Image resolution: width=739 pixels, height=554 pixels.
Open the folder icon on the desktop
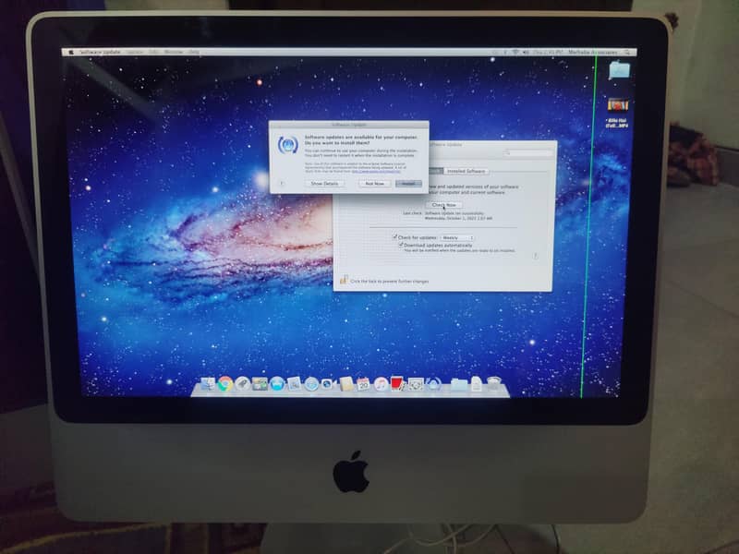(619, 70)
